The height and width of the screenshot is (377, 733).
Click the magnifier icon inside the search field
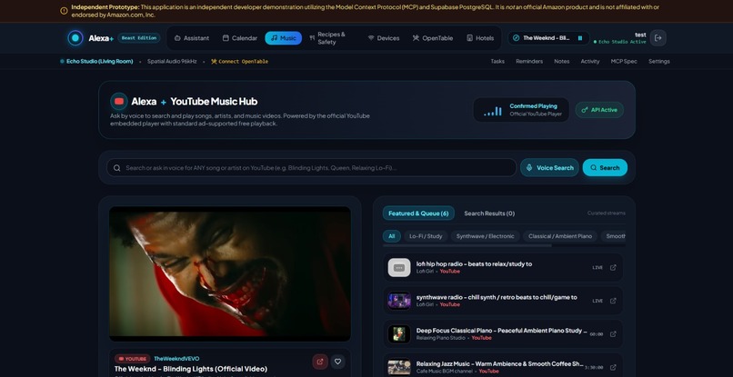[117, 168]
